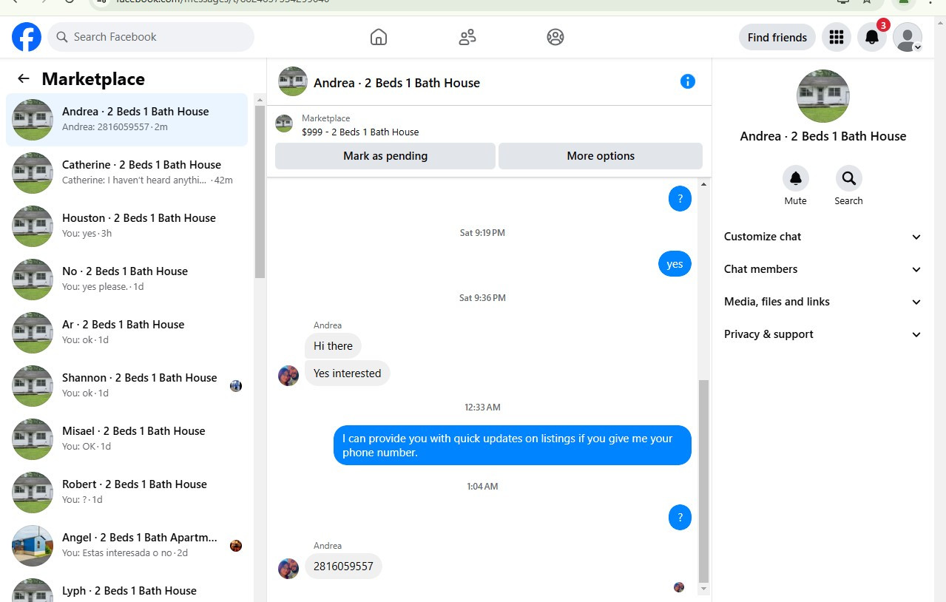946x602 pixels.
Task: Click the '$999 - 2 Beds 1 Bath House' listing text
Action: pyautogui.click(x=360, y=132)
